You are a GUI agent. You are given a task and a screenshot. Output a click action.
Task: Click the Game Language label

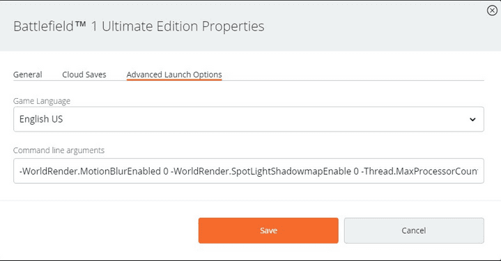point(42,101)
